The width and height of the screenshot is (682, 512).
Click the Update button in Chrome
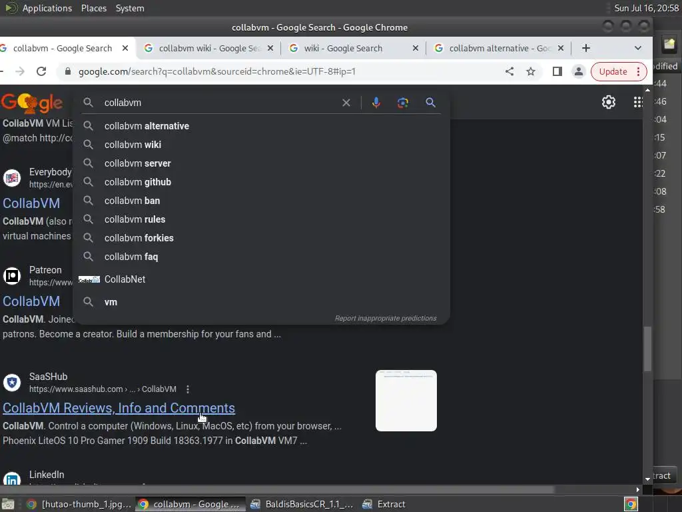click(x=613, y=71)
